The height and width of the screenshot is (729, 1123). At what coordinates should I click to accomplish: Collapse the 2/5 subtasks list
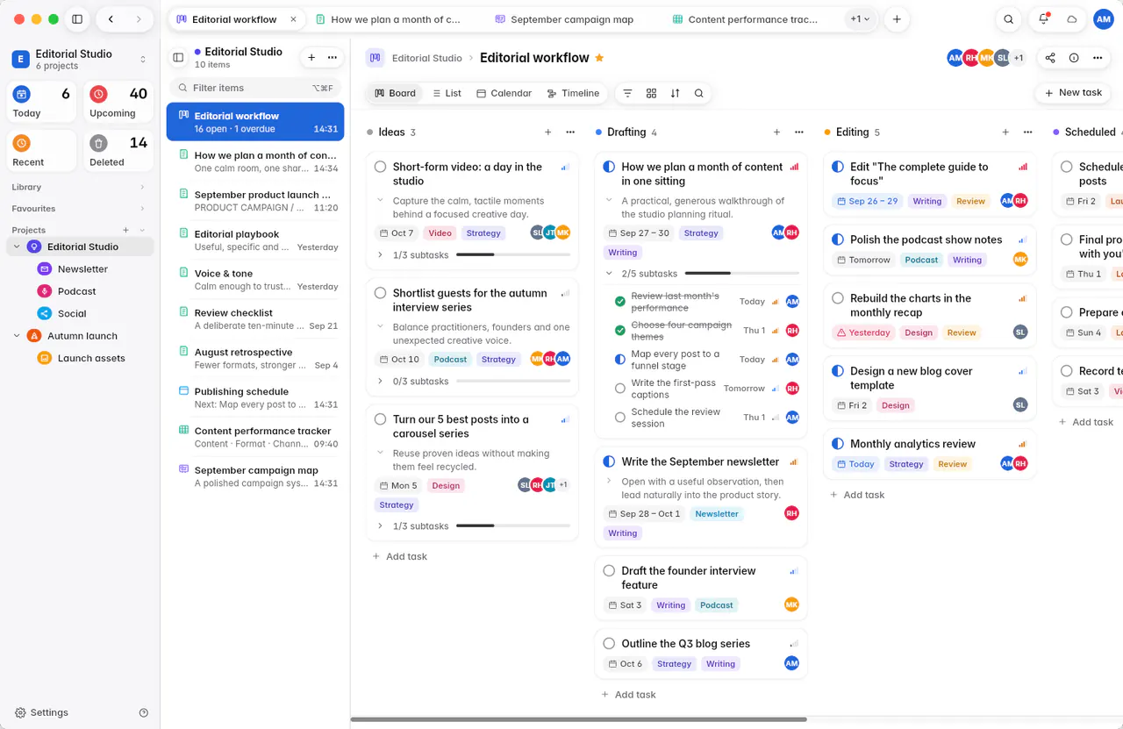[610, 274]
